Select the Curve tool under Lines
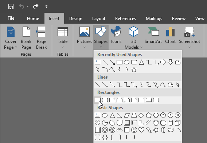This screenshot has width=207, height=143. coord(163,85)
